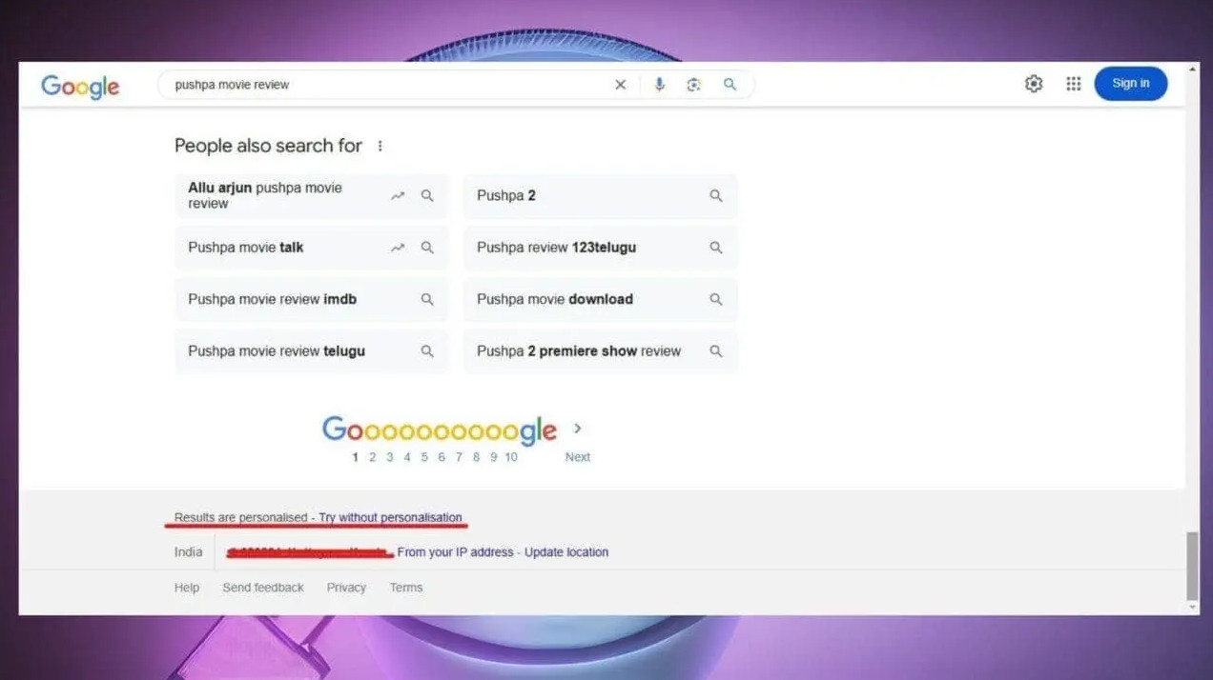
Task: Click magnifier beside Pushpa review 123telugu
Action: tap(716, 248)
